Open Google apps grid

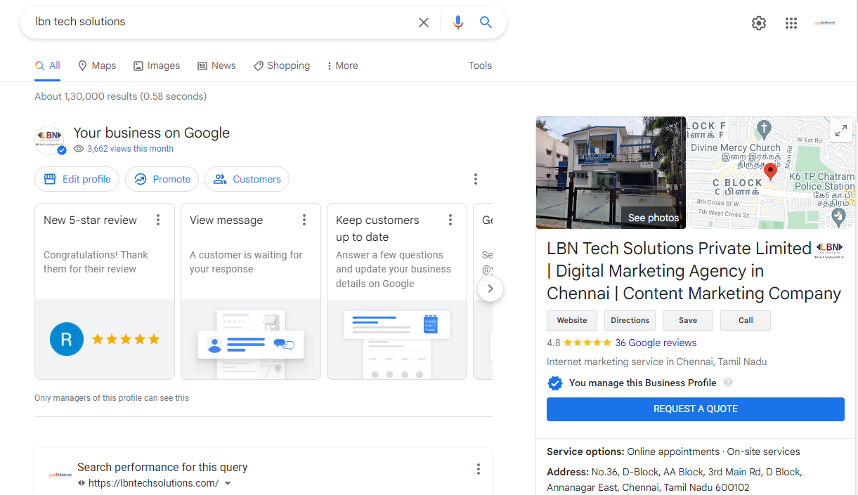(791, 23)
